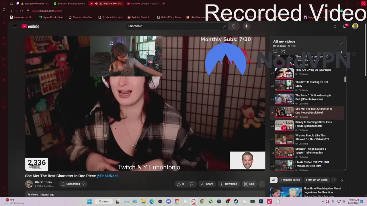Open File Explorer from the taskbar

[143, 201]
